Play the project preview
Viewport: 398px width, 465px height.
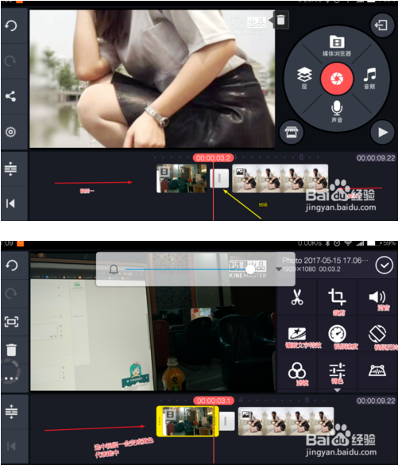(382, 132)
